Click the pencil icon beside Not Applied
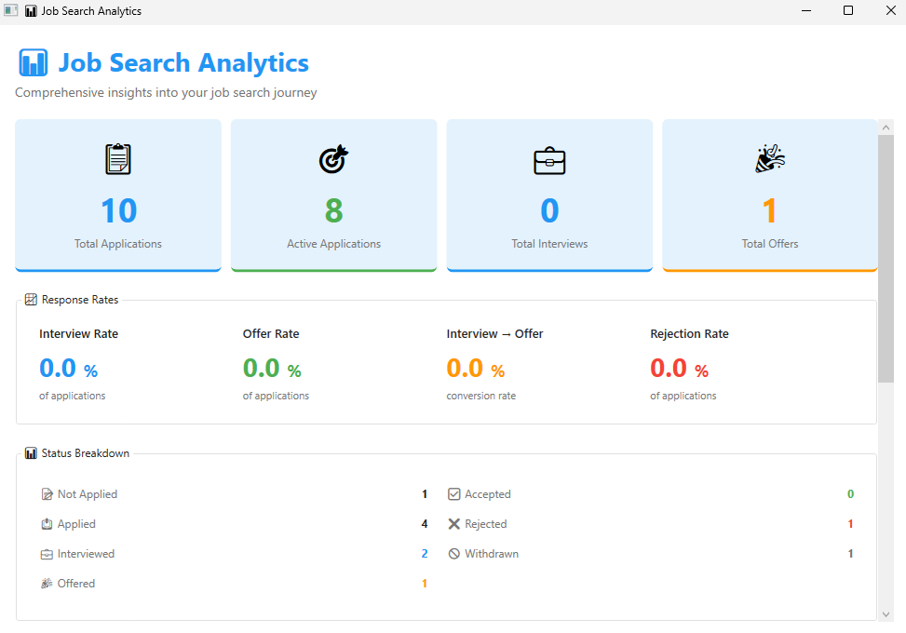The width and height of the screenshot is (906, 633). [x=47, y=493]
